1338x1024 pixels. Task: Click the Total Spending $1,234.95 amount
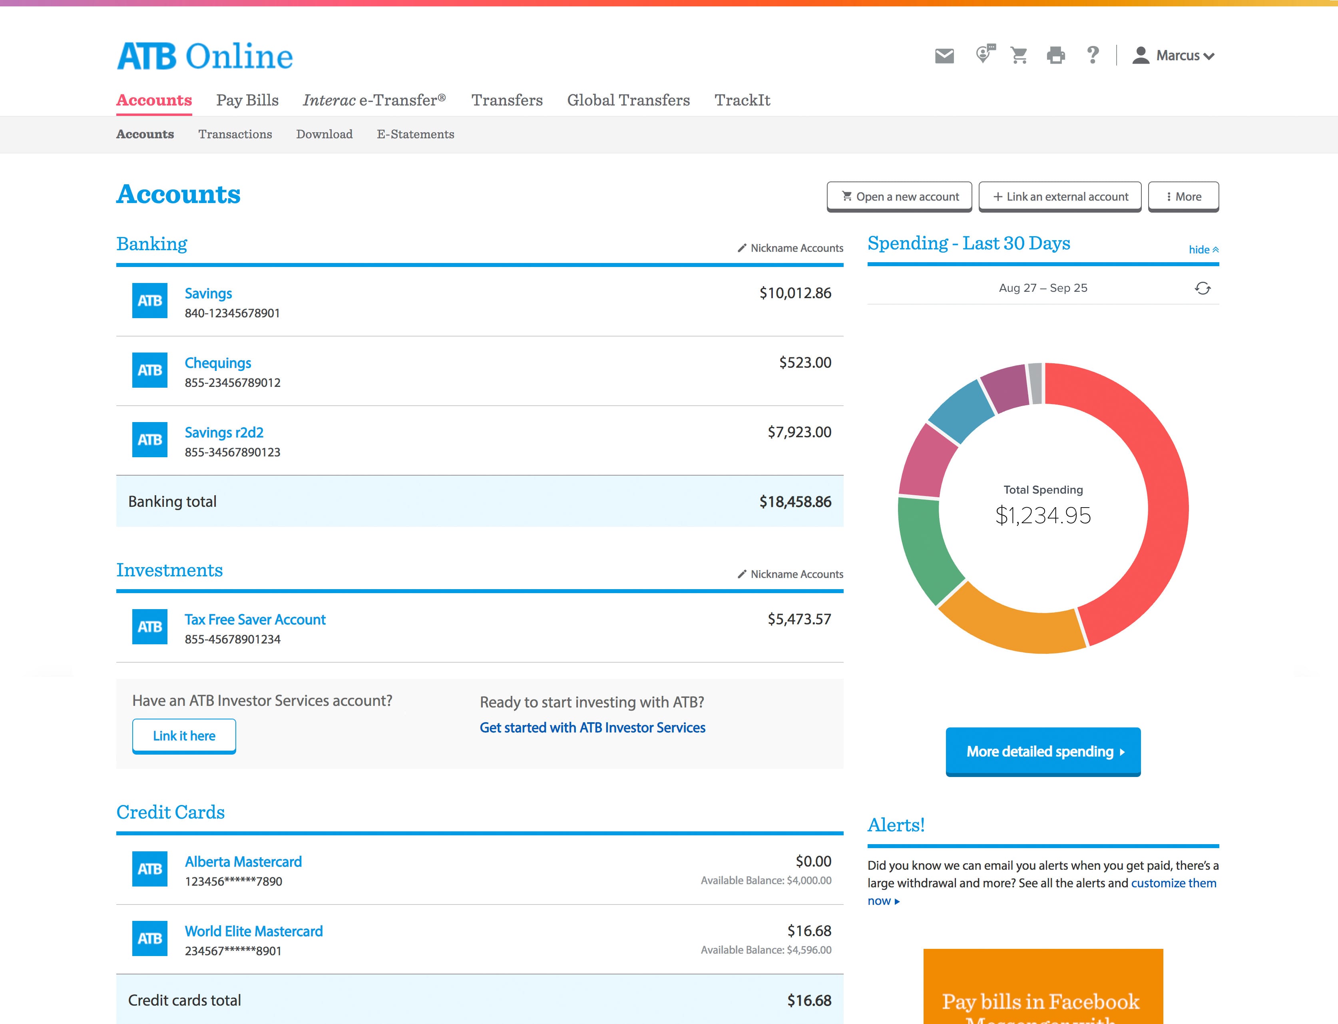[x=1043, y=516]
